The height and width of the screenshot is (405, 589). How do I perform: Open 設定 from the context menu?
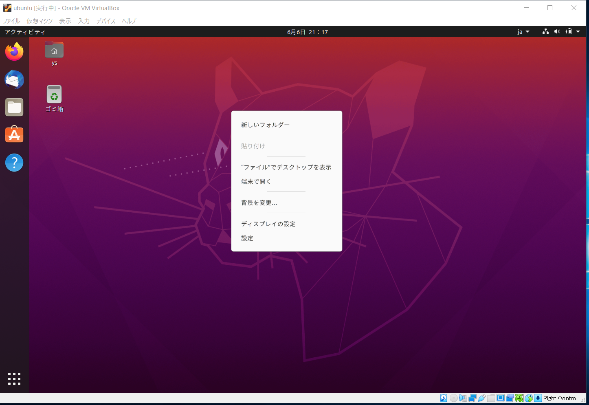tap(287, 238)
